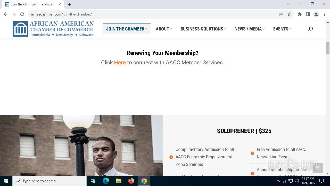
Task: Click the man by lamppost photo
Action: [81, 145]
